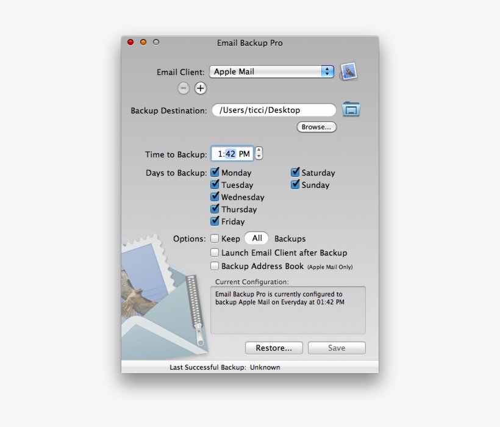Click the Desktop folder icon beside destination
This screenshot has height=427, width=500.
coord(351,110)
